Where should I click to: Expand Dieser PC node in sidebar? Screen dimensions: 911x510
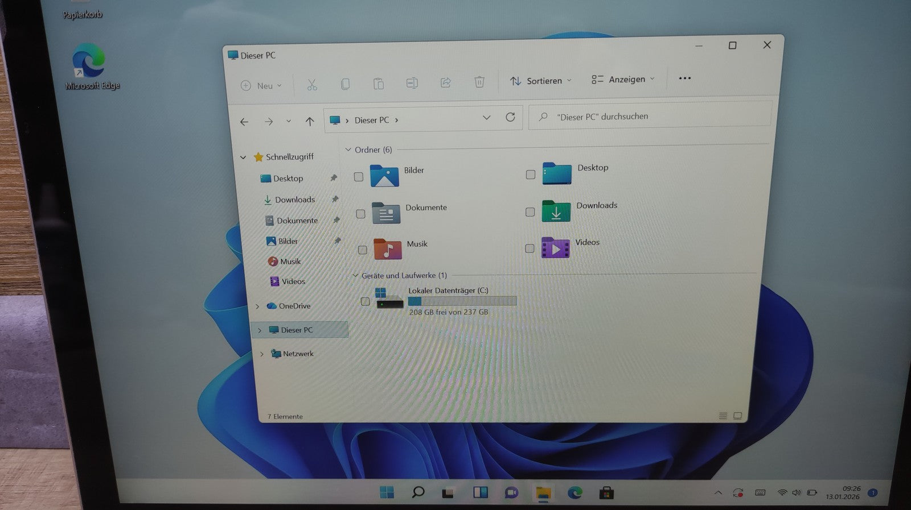260,330
